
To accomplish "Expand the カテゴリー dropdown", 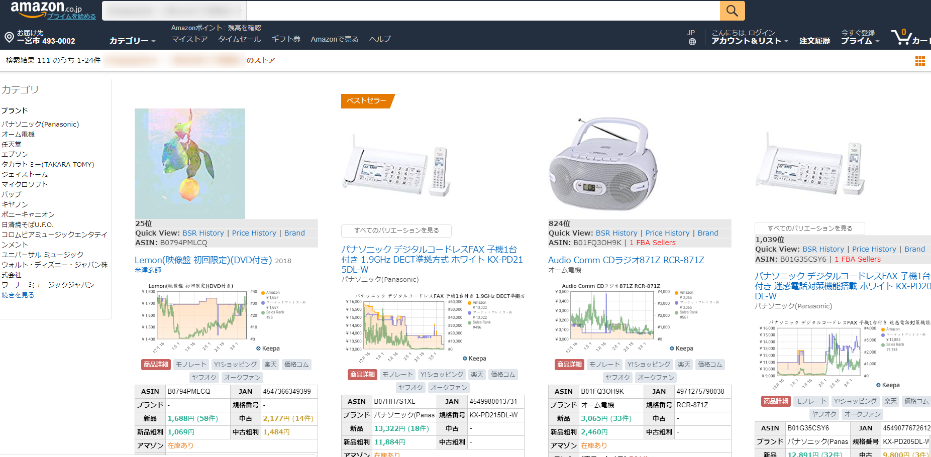I will [132, 41].
